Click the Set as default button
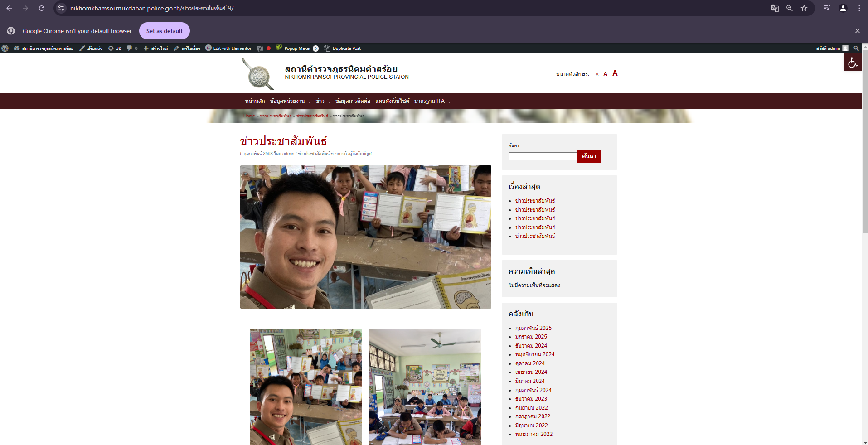 coord(164,31)
